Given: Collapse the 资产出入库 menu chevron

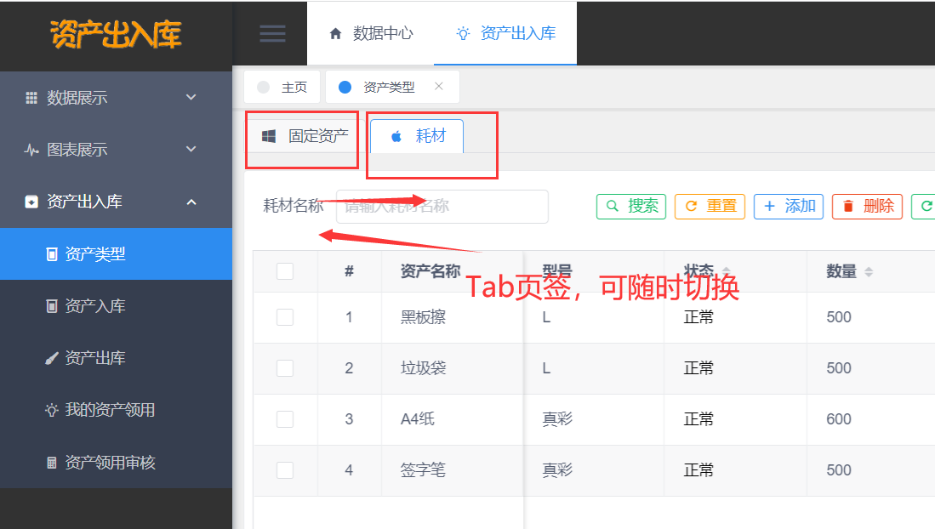Looking at the screenshot, I should click(191, 202).
